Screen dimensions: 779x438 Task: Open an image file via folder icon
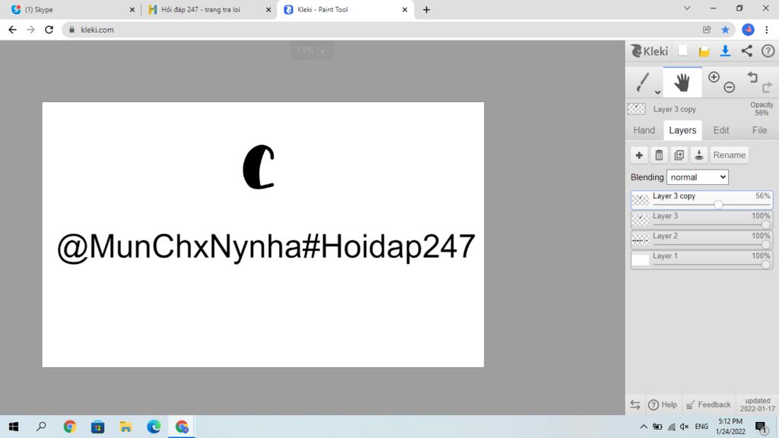click(704, 51)
